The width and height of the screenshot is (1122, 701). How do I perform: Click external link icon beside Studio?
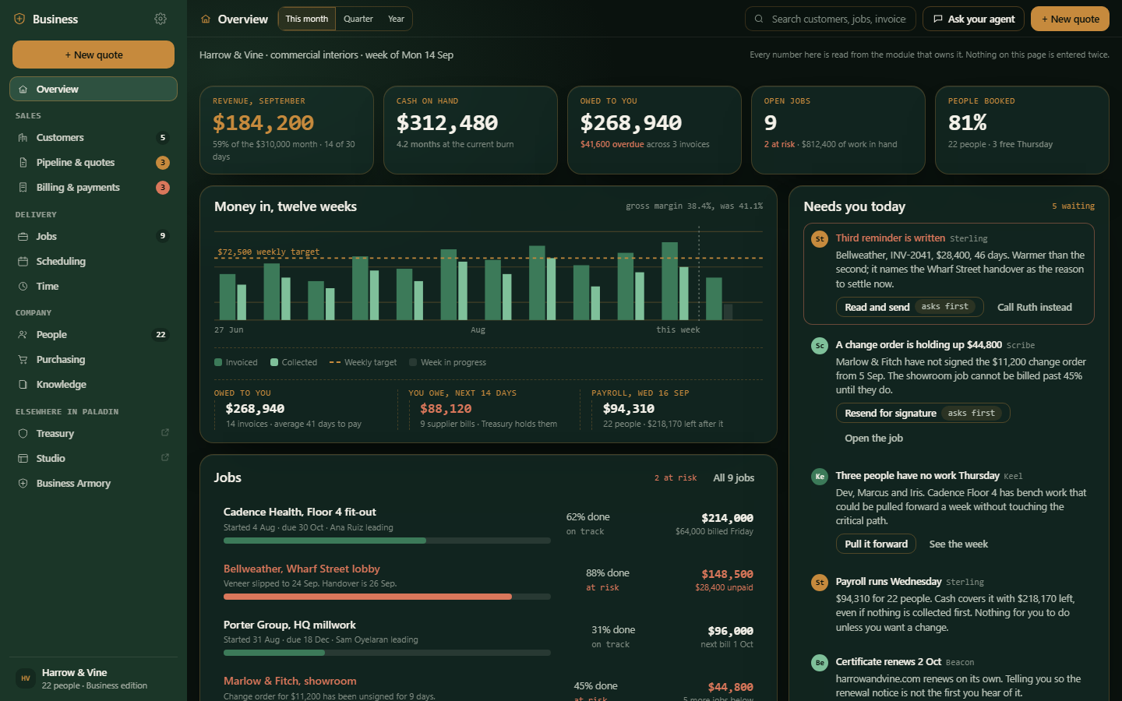coord(165,458)
